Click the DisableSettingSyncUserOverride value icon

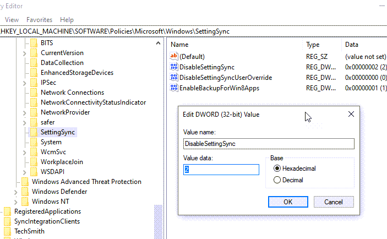click(175, 78)
